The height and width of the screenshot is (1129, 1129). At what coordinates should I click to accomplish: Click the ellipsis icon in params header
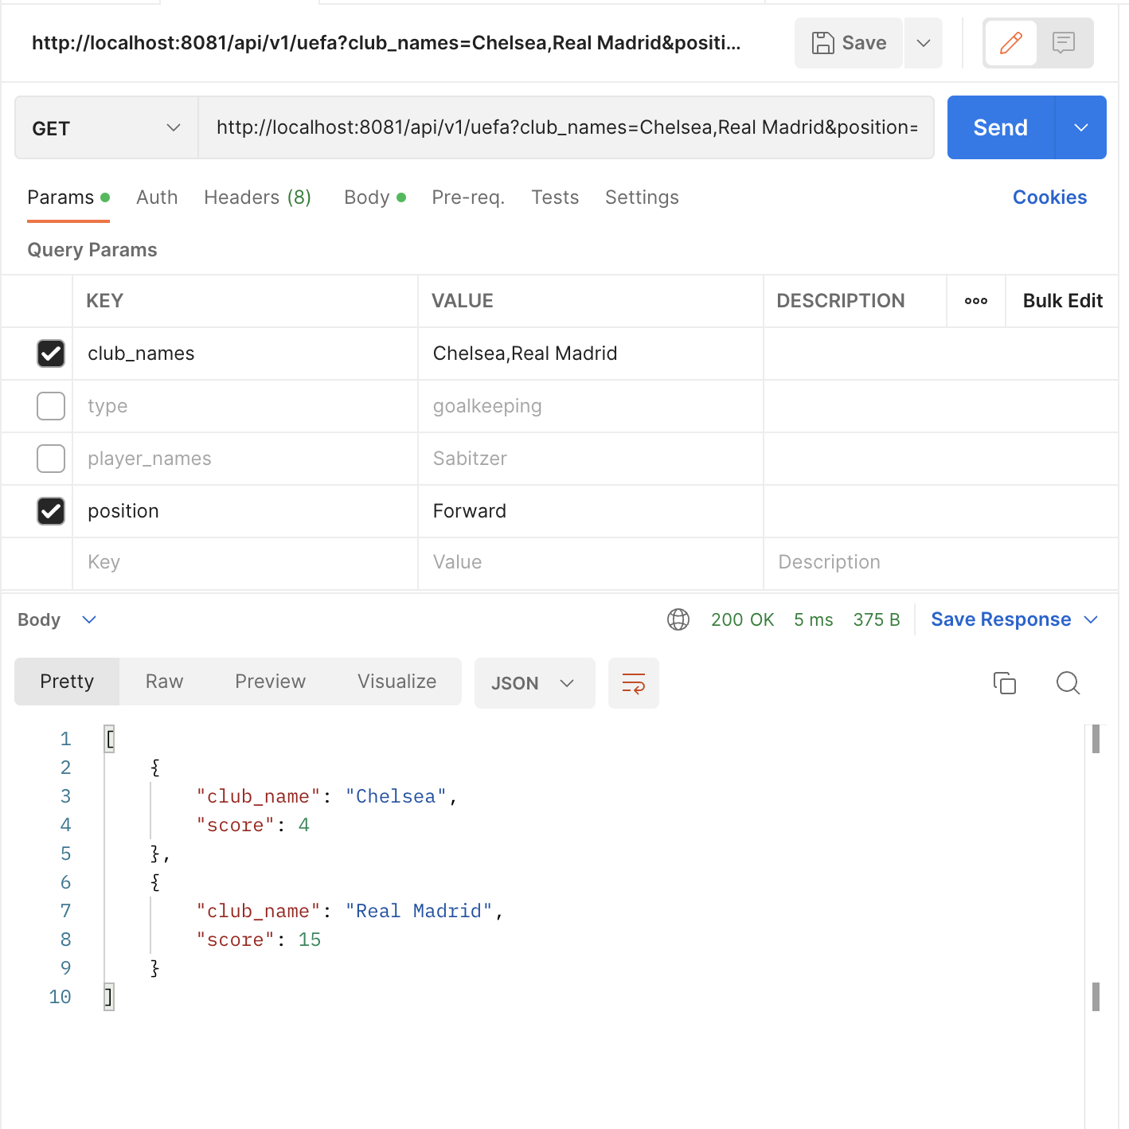coord(975,301)
